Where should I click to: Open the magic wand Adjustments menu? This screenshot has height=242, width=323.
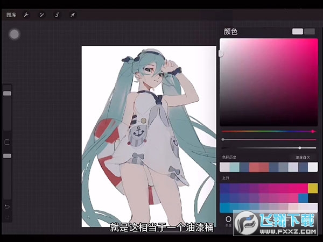coord(42,15)
